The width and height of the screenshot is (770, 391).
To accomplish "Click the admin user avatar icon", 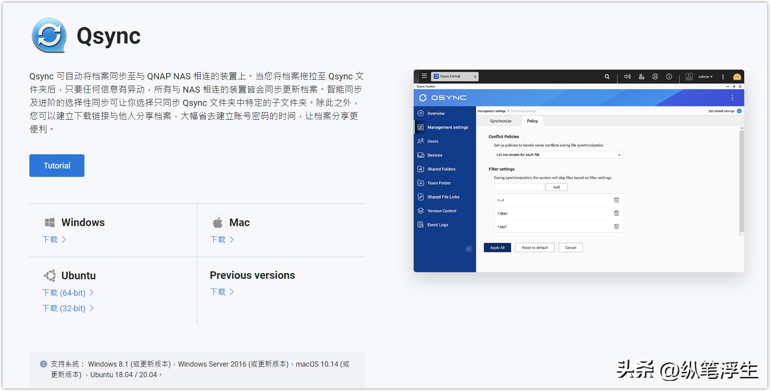I will pos(689,77).
